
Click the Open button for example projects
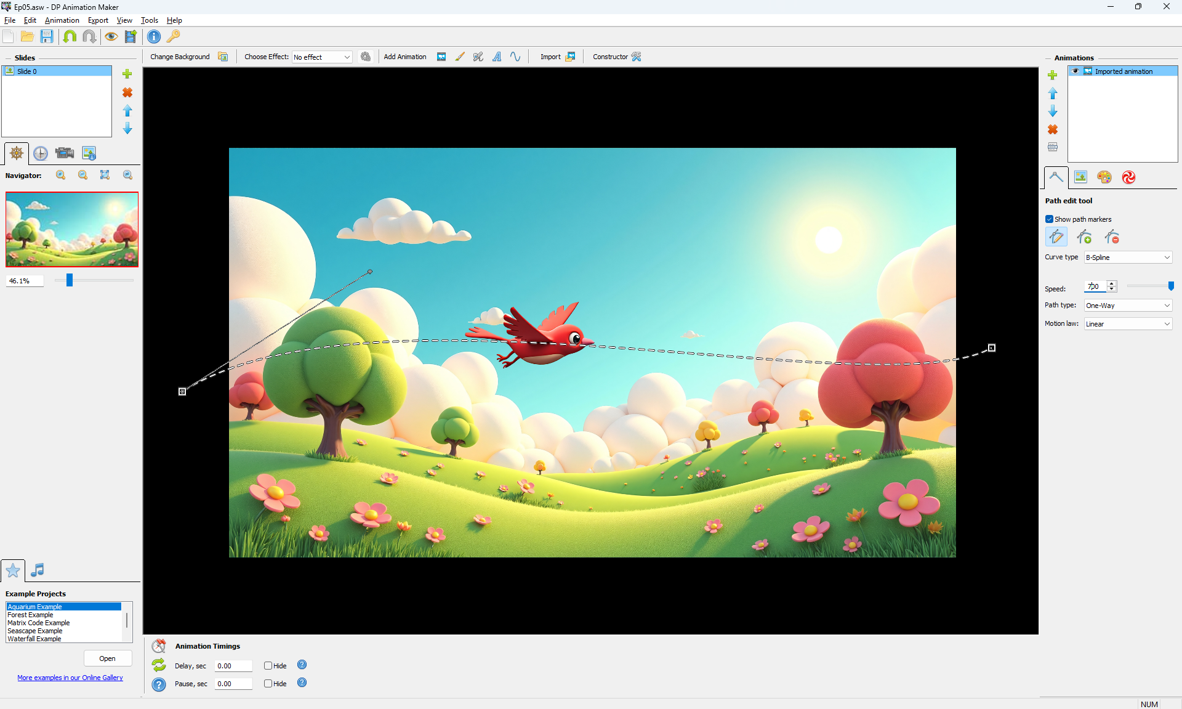[x=107, y=658]
